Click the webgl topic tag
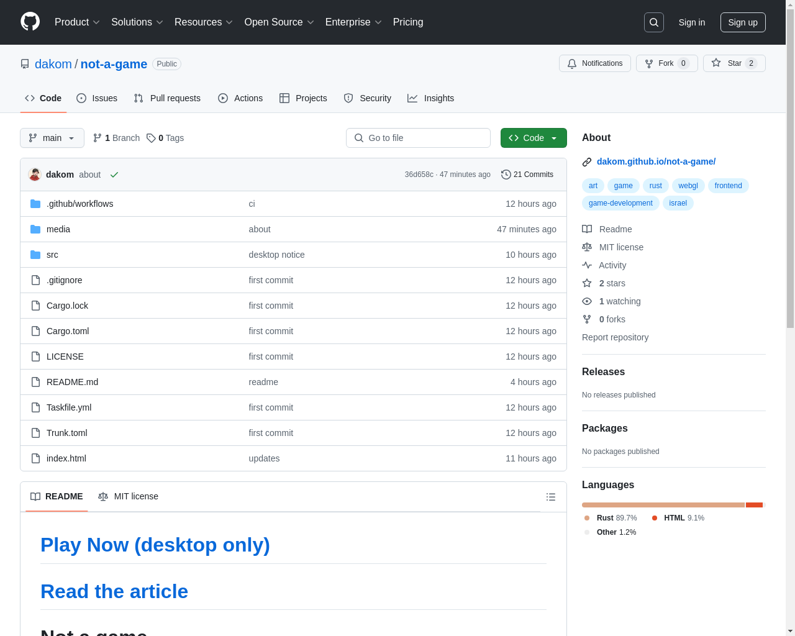The width and height of the screenshot is (795, 636). click(x=688, y=186)
